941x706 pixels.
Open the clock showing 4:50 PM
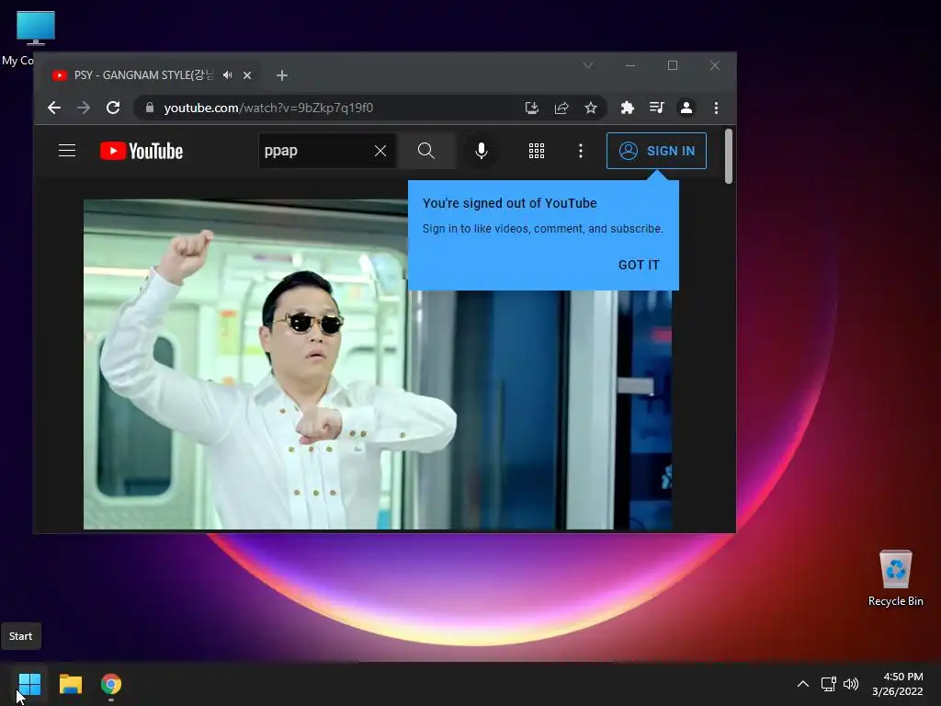[898, 684]
